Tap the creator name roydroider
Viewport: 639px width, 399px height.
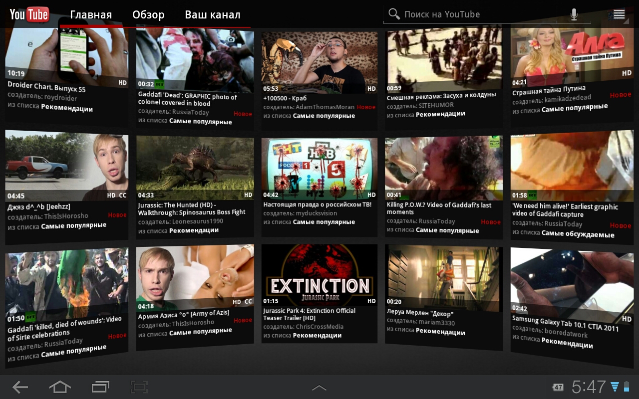coord(60,97)
